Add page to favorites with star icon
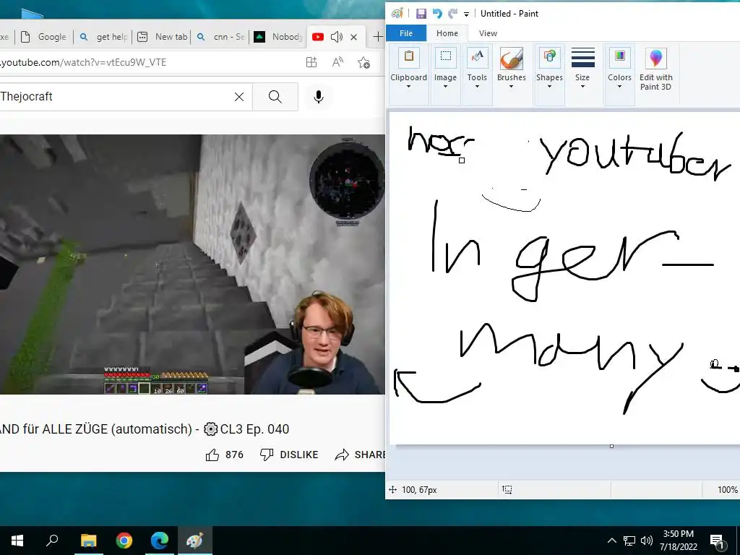 coord(363,62)
